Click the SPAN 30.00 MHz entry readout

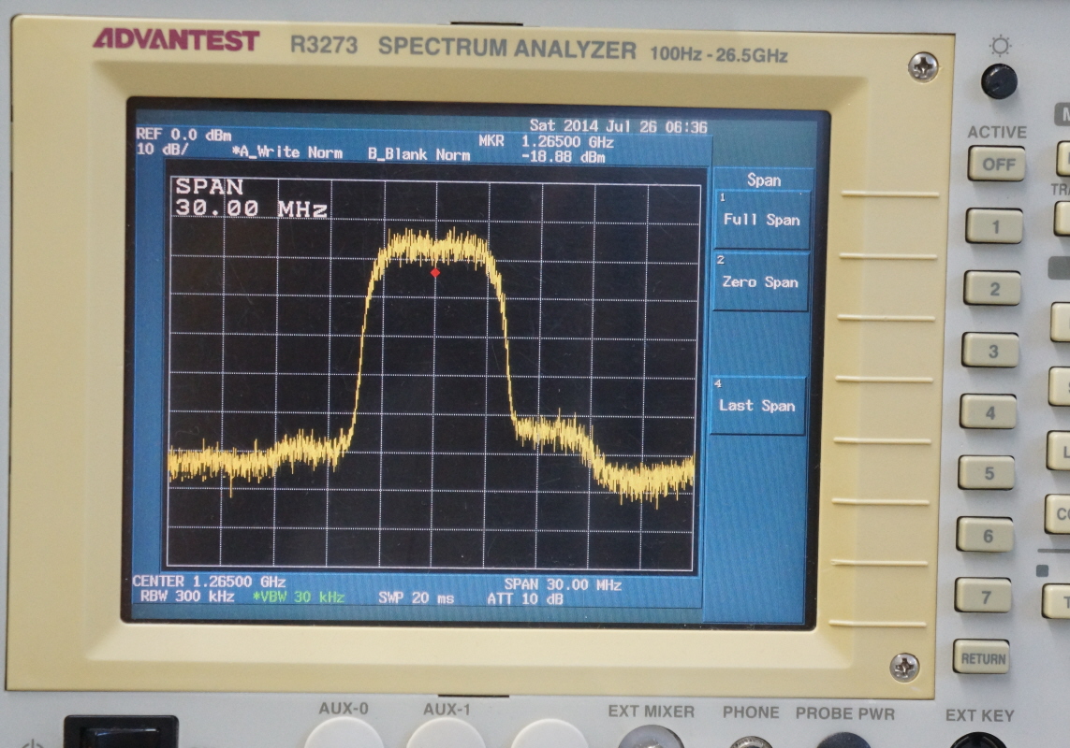pyautogui.click(x=251, y=198)
